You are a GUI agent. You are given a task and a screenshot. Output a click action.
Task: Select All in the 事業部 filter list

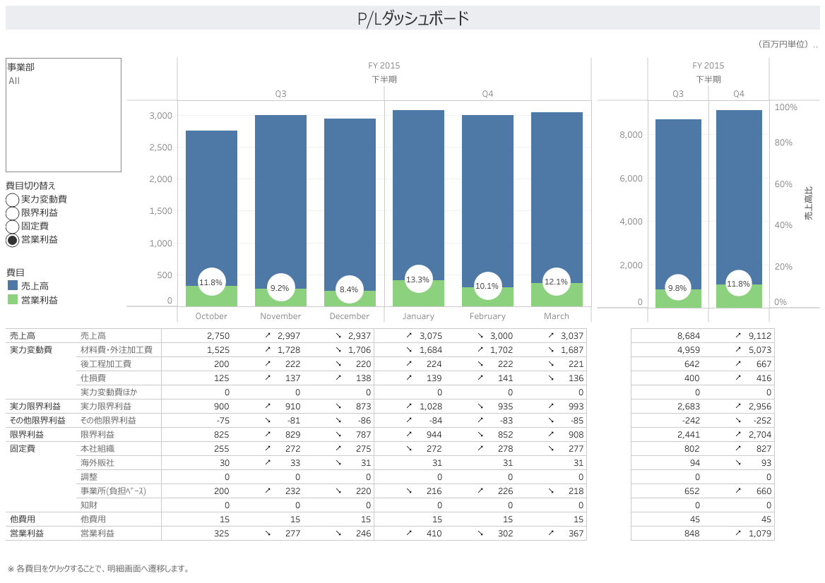14,81
